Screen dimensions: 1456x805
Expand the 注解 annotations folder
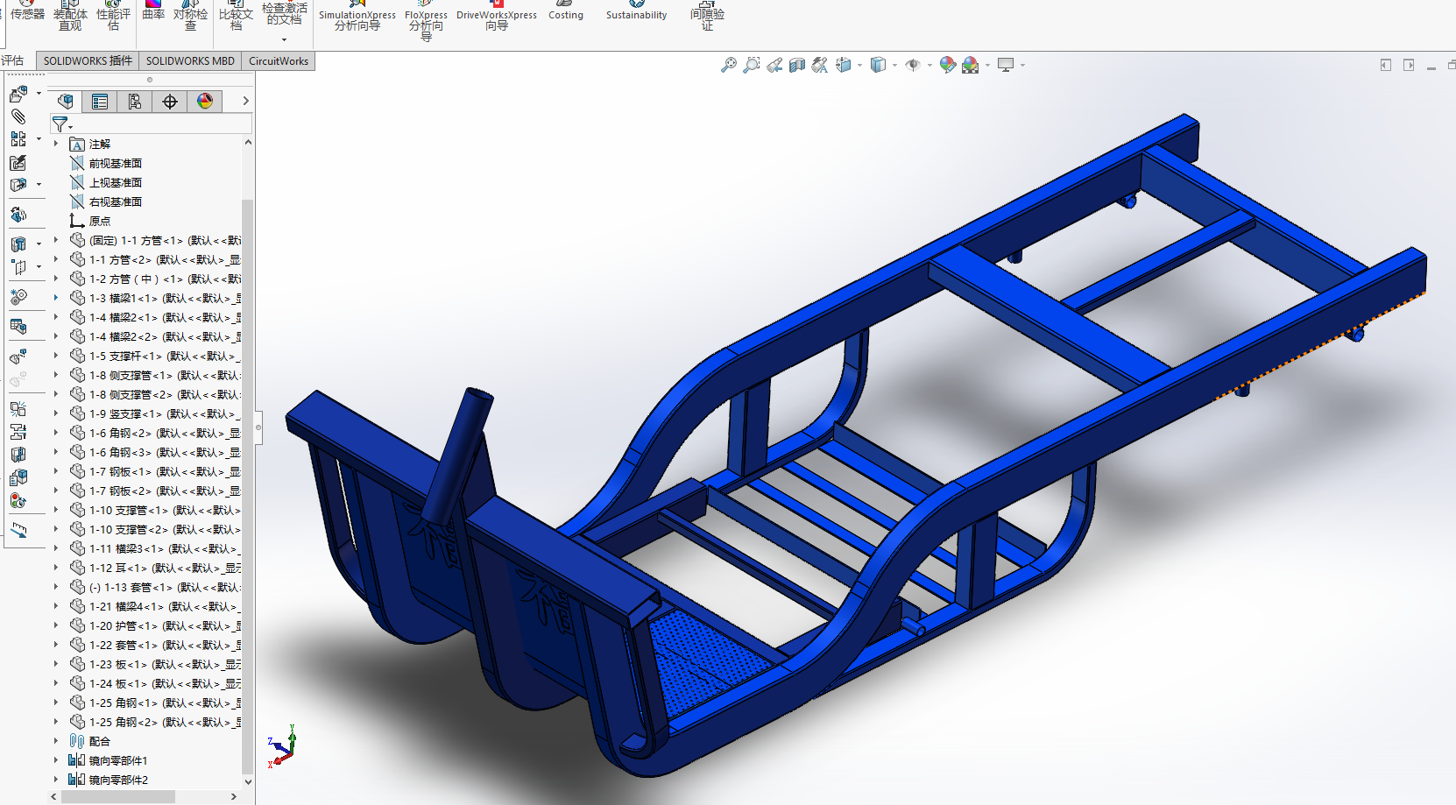click(56, 144)
